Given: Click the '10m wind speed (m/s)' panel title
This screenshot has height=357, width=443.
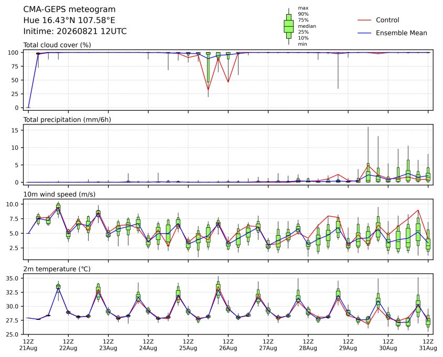Looking at the screenshot, I should [59, 194].
